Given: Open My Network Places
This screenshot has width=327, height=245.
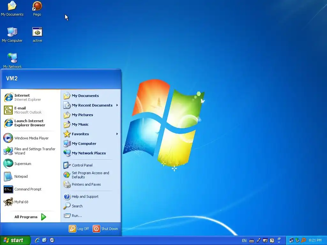Looking at the screenshot, I should click(91, 153).
